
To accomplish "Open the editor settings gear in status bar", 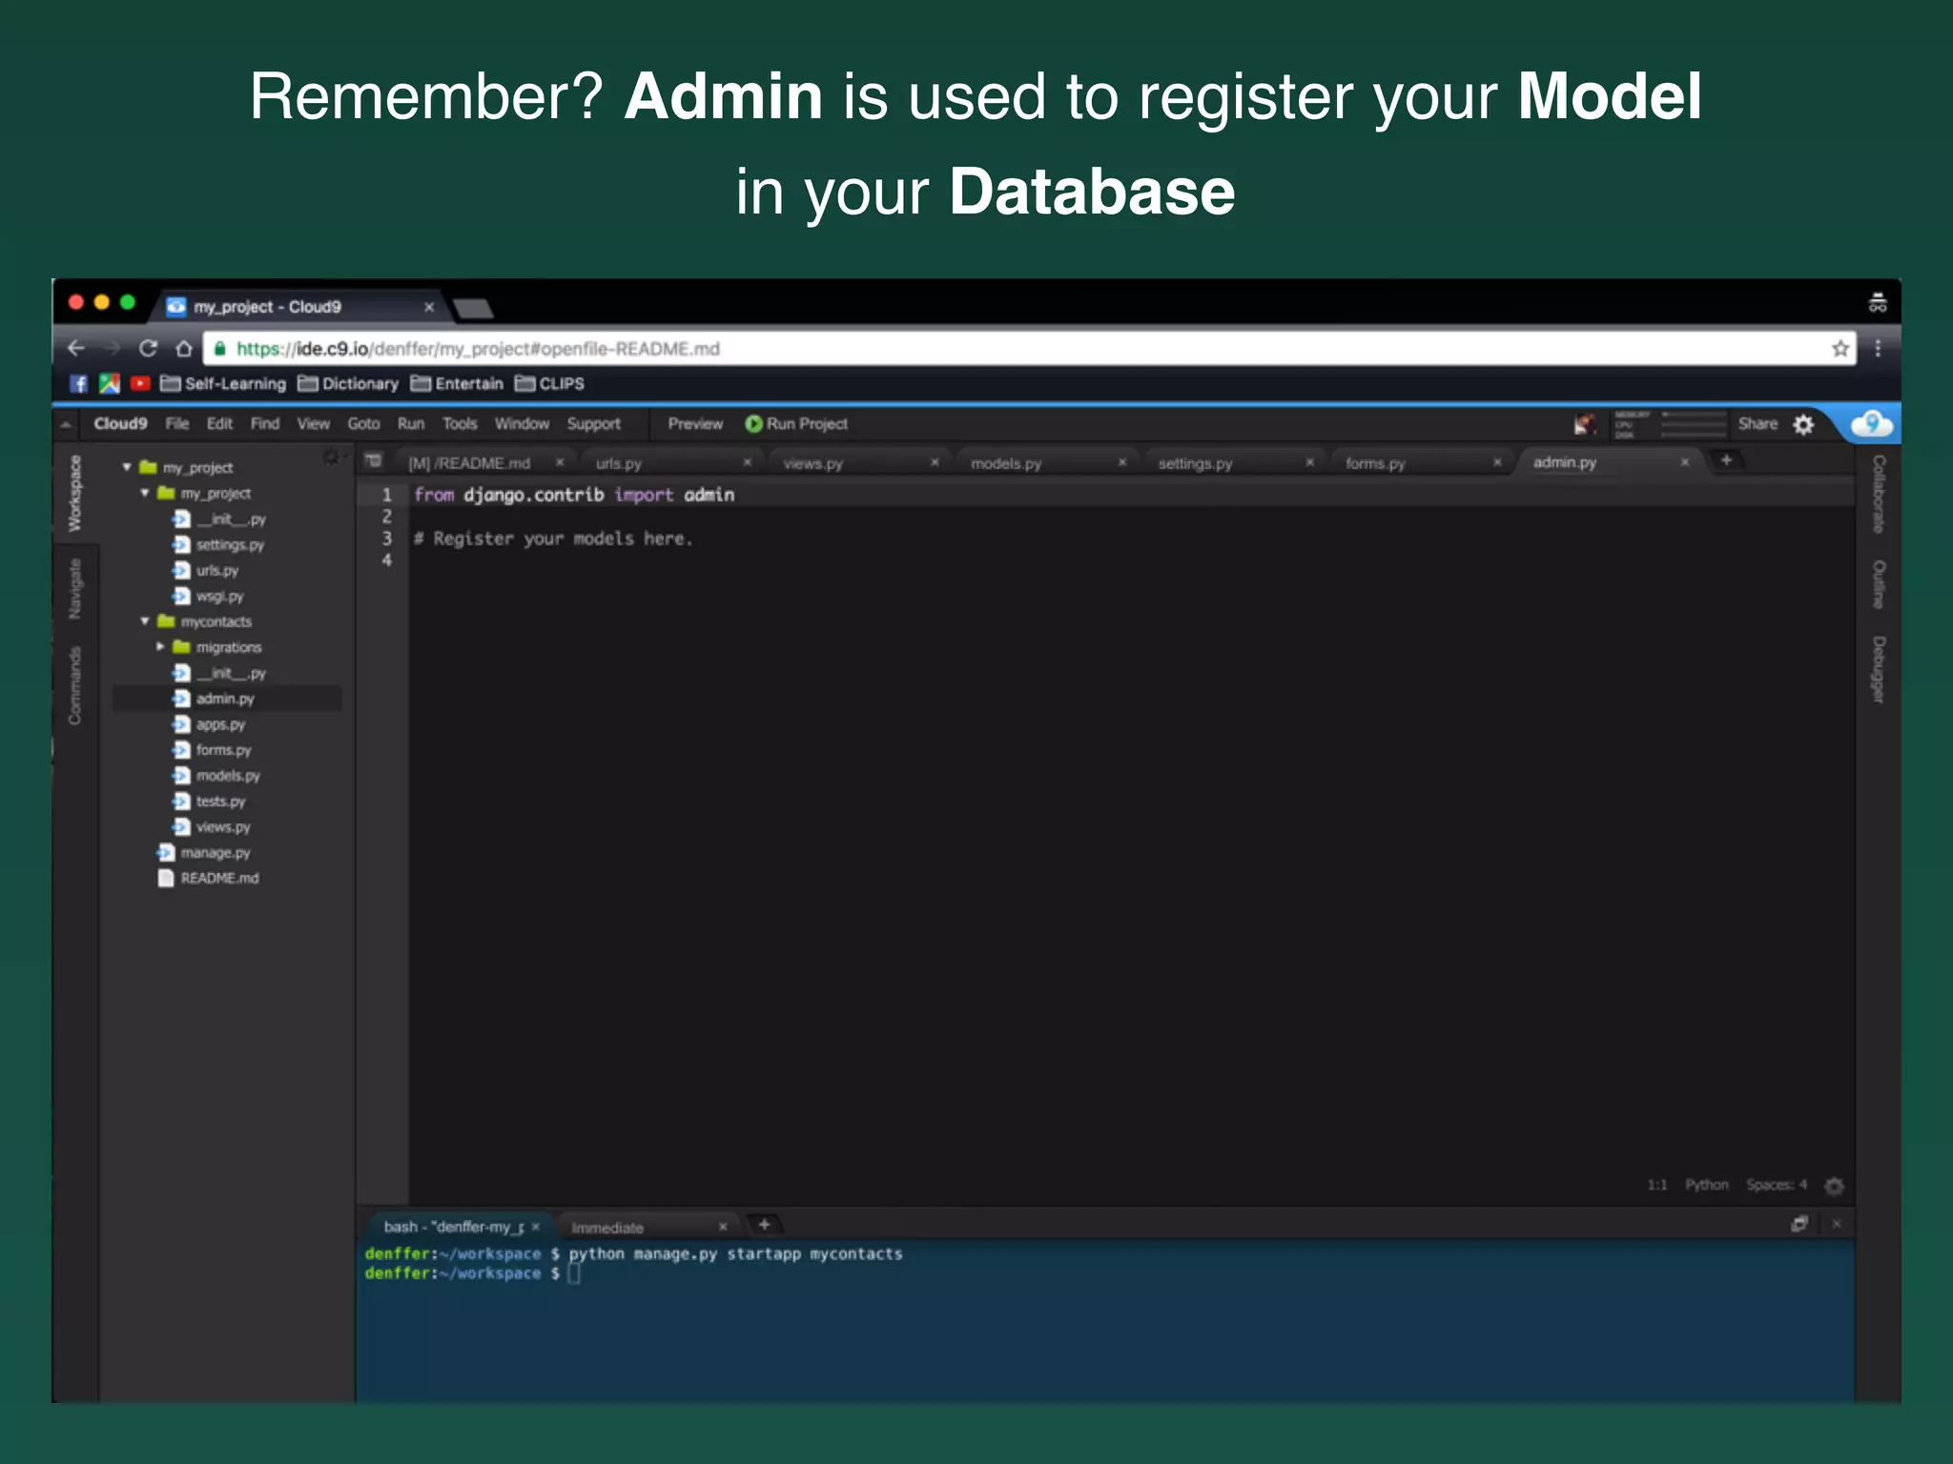I will point(1834,1186).
